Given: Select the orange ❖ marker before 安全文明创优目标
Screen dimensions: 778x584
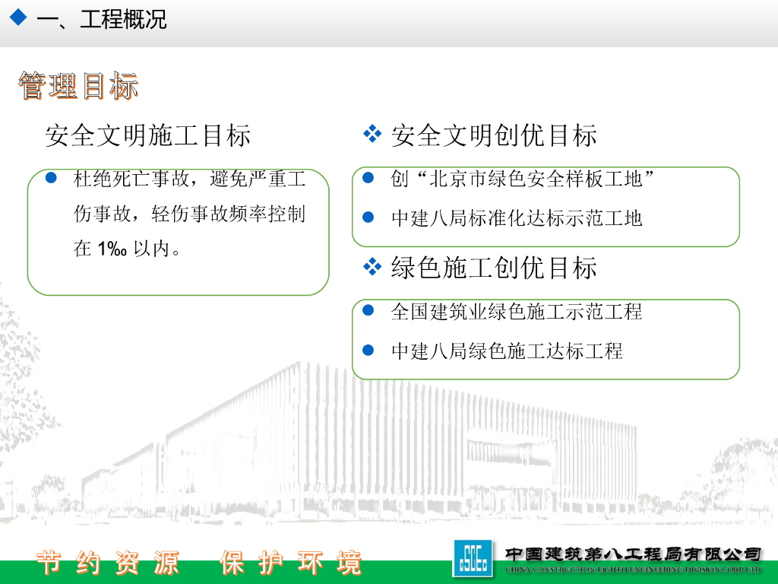Looking at the screenshot, I should [x=372, y=135].
